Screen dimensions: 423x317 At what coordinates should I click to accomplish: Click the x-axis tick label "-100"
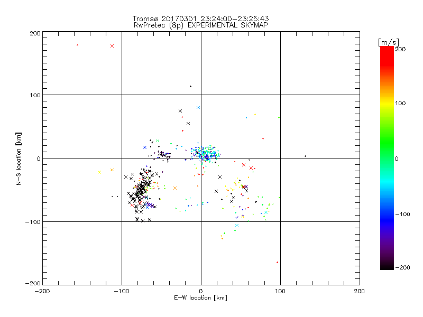(122, 291)
